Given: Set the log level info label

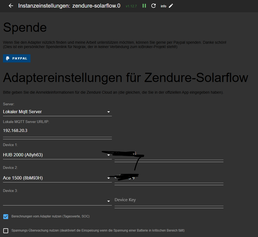Looking at the screenshot, I should (163, 6).
